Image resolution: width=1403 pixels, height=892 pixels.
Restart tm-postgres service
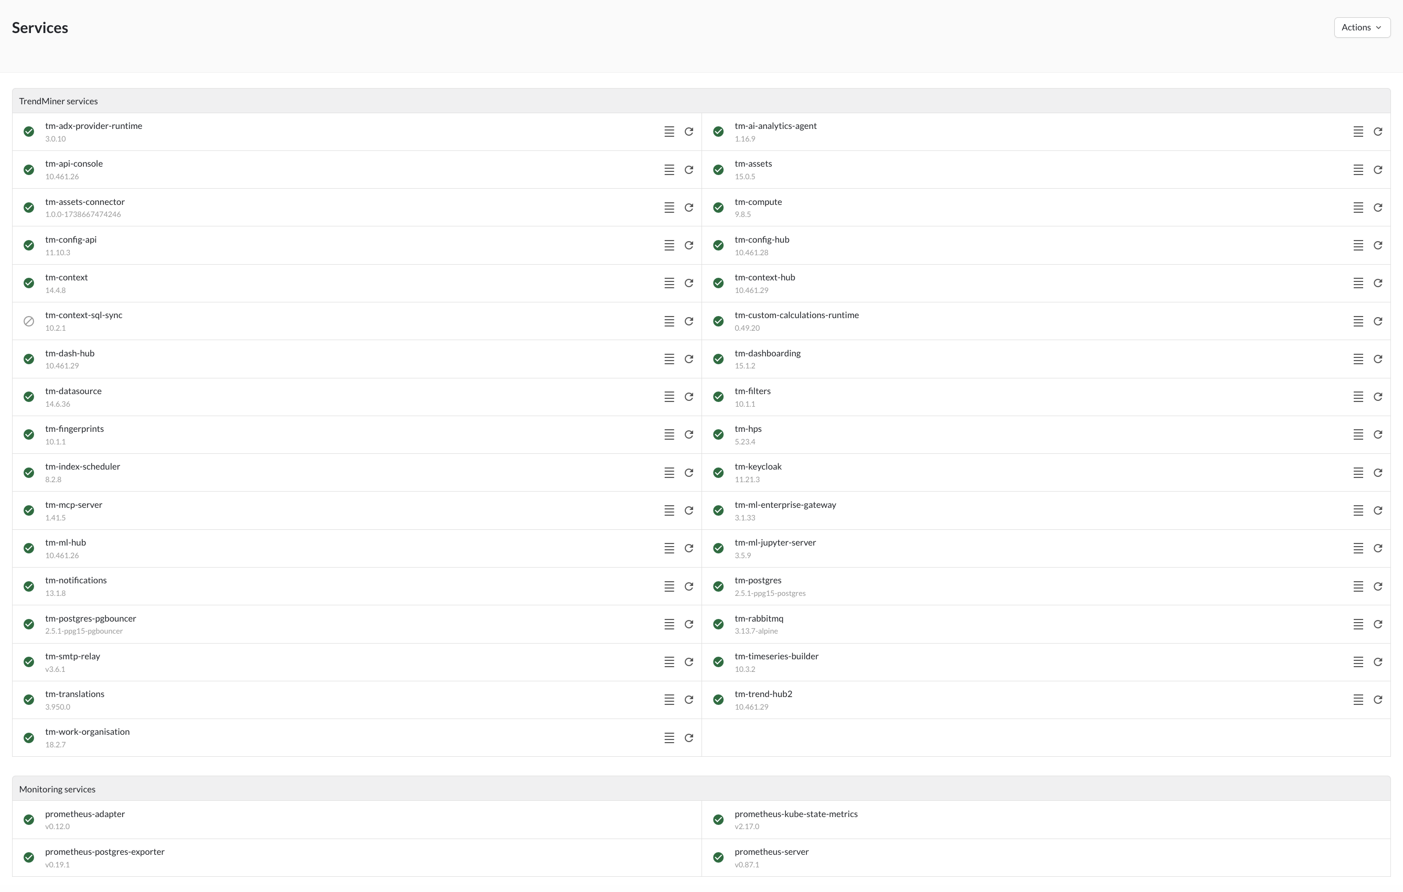(x=1378, y=586)
